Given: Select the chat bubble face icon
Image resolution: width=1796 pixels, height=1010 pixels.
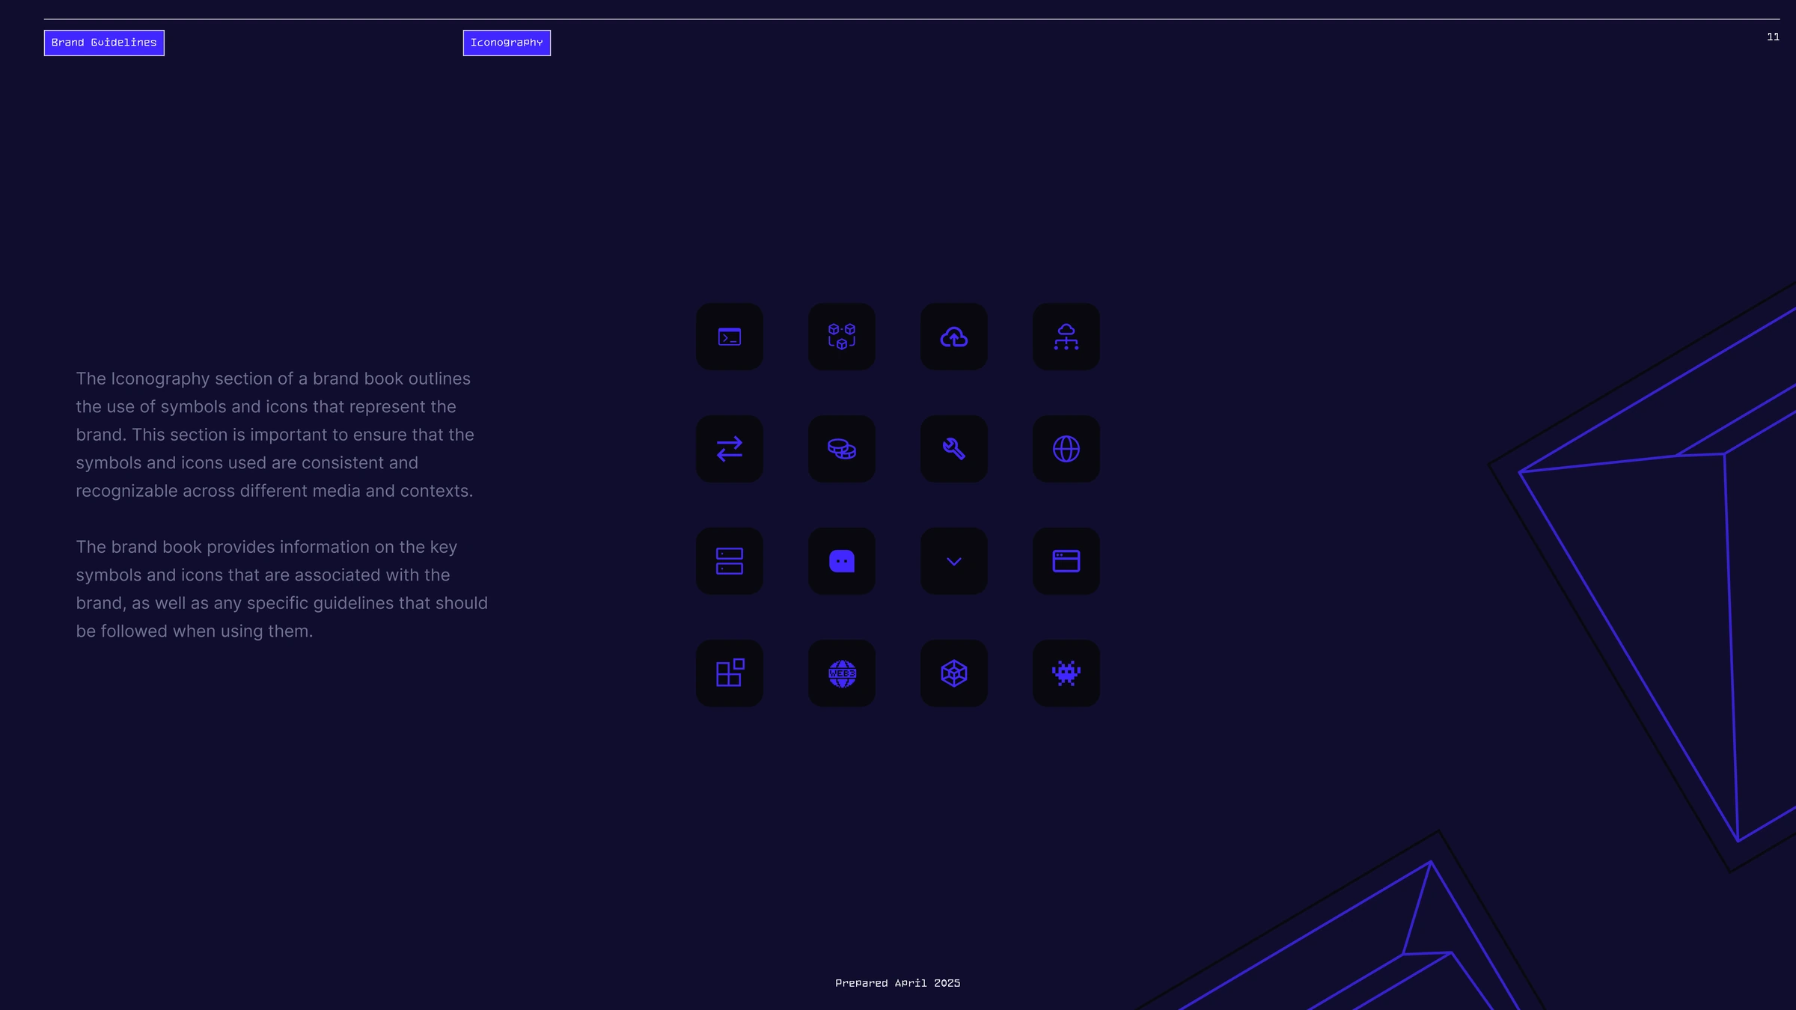Looking at the screenshot, I should pyautogui.click(x=842, y=561).
